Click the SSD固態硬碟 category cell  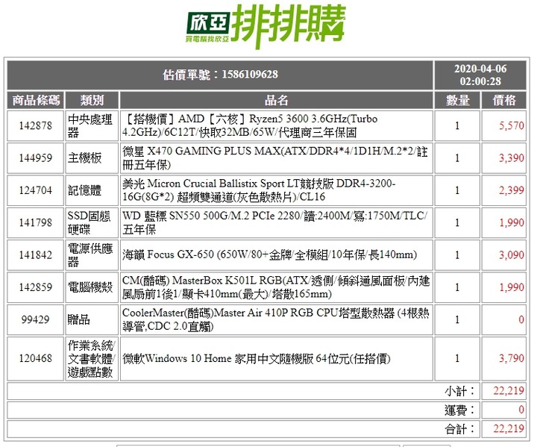pos(92,222)
